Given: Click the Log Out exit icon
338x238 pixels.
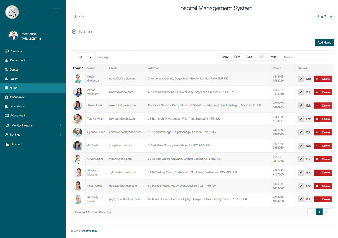Looking at the screenshot, I should coord(331,16).
